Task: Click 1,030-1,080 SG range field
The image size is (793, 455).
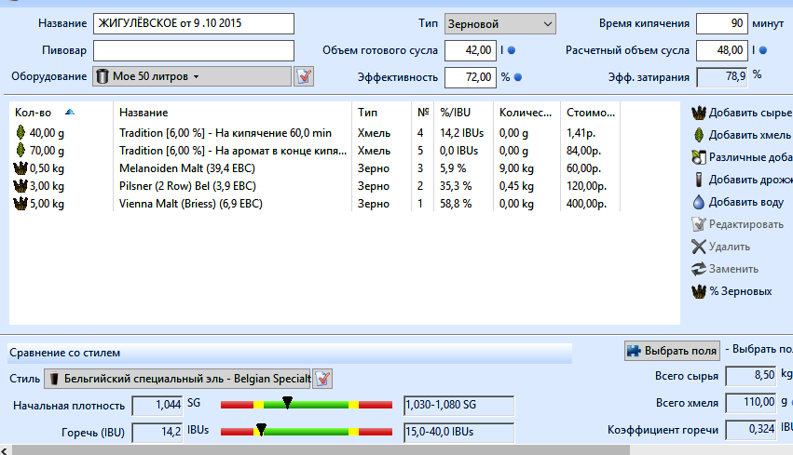Action: [x=458, y=405]
